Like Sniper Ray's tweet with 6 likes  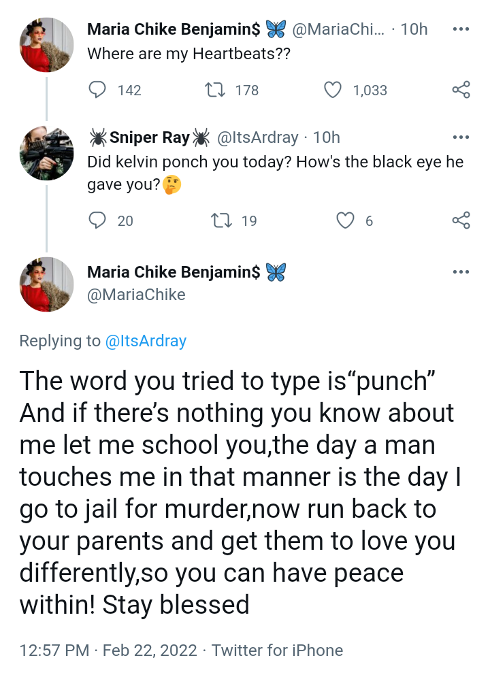[x=347, y=220]
